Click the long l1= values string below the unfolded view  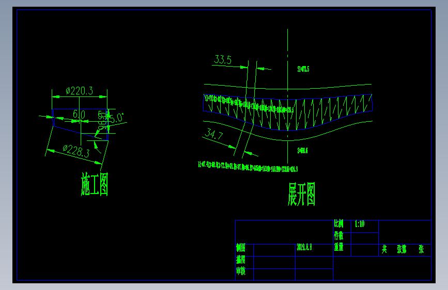tap(248, 167)
